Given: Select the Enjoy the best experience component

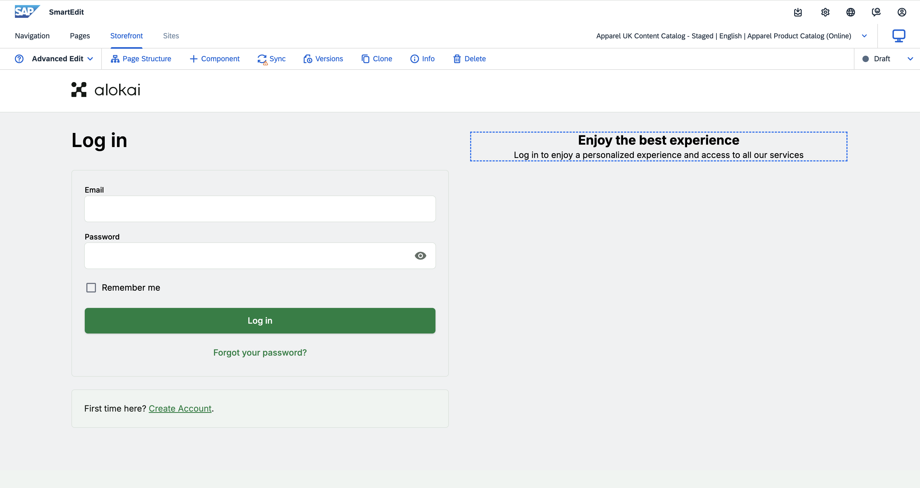Looking at the screenshot, I should (x=659, y=146).
